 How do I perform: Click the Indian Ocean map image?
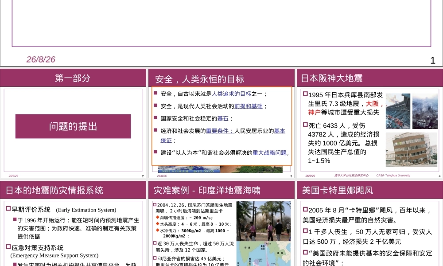click(x=263, y=254)
